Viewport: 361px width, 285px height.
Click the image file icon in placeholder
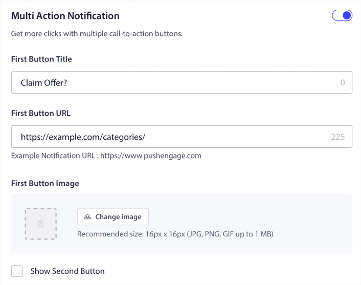[x=40, y=224]
